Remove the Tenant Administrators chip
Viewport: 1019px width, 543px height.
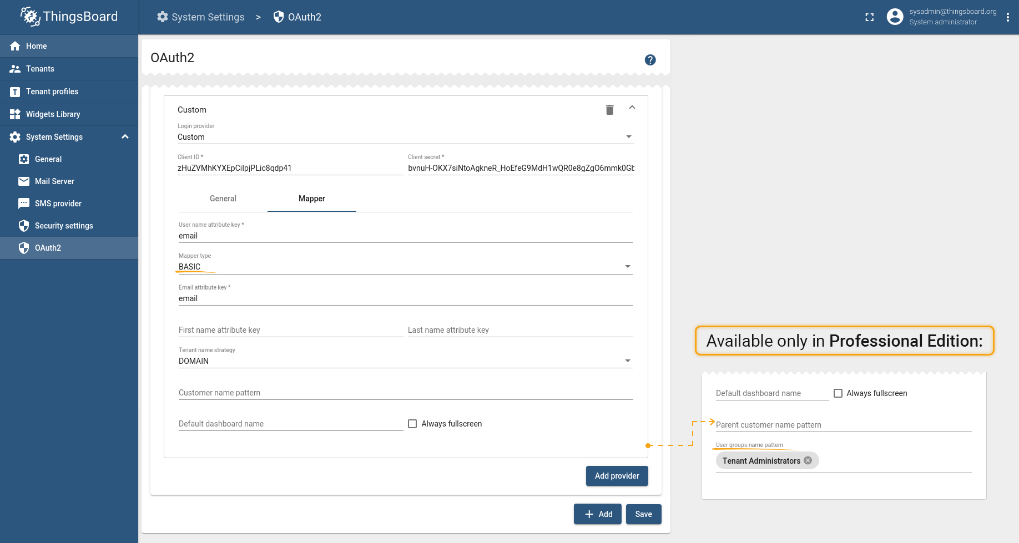[x=808, y=460]
